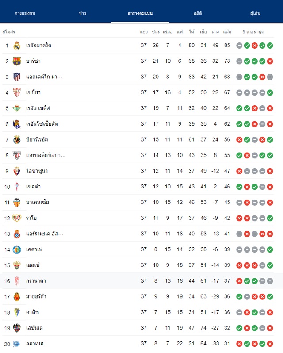
Task: Click the 5 เกมล่าสุด column header
Action: point(253,32)
